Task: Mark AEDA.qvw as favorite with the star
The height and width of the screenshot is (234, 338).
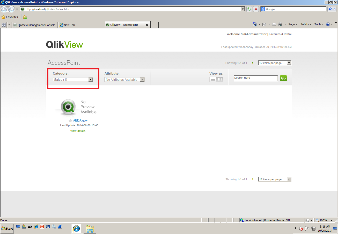Action: (70, 120)
